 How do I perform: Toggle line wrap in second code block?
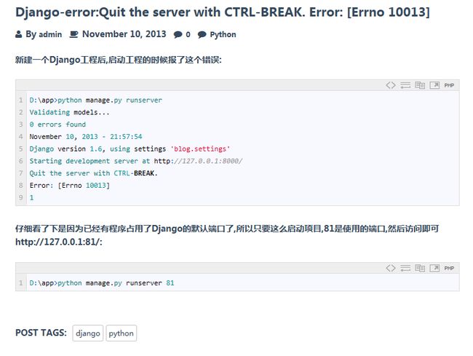pos(405,268)
